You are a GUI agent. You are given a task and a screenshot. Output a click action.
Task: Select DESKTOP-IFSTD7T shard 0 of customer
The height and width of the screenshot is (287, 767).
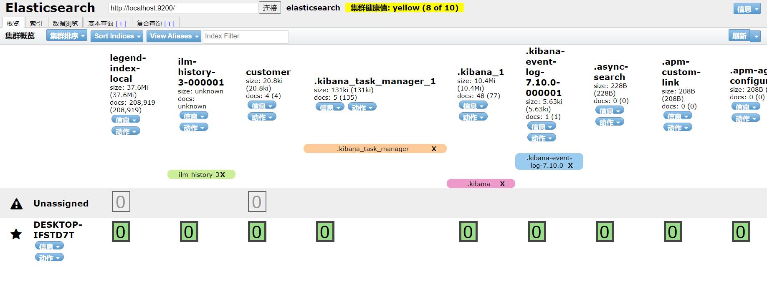click(257, 232)
